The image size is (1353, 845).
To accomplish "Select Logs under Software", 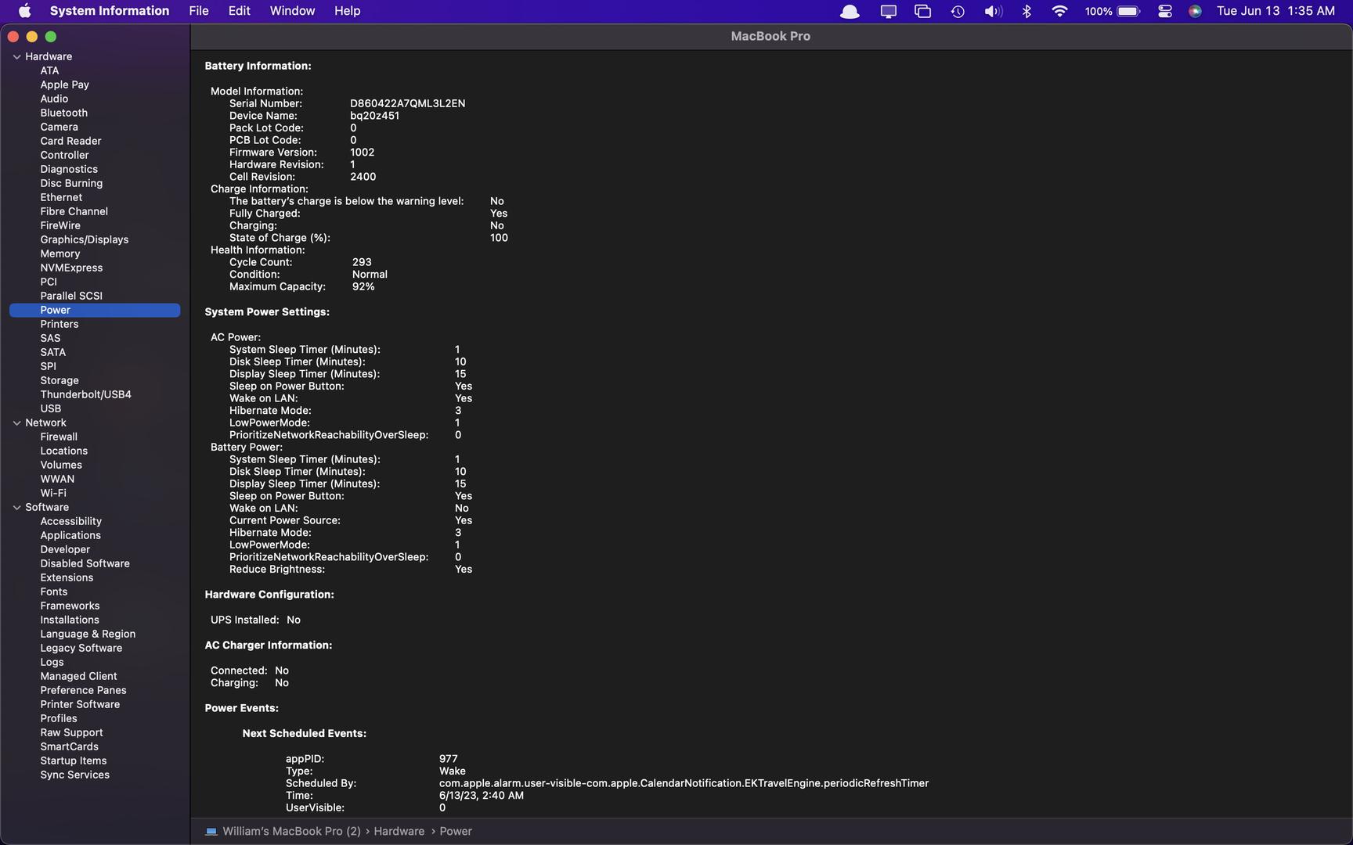I will click(52, 662).
